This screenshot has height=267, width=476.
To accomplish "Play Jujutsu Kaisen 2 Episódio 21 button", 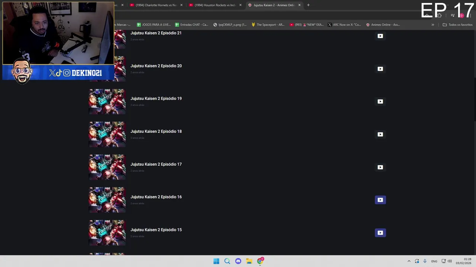I will [380, 36].
